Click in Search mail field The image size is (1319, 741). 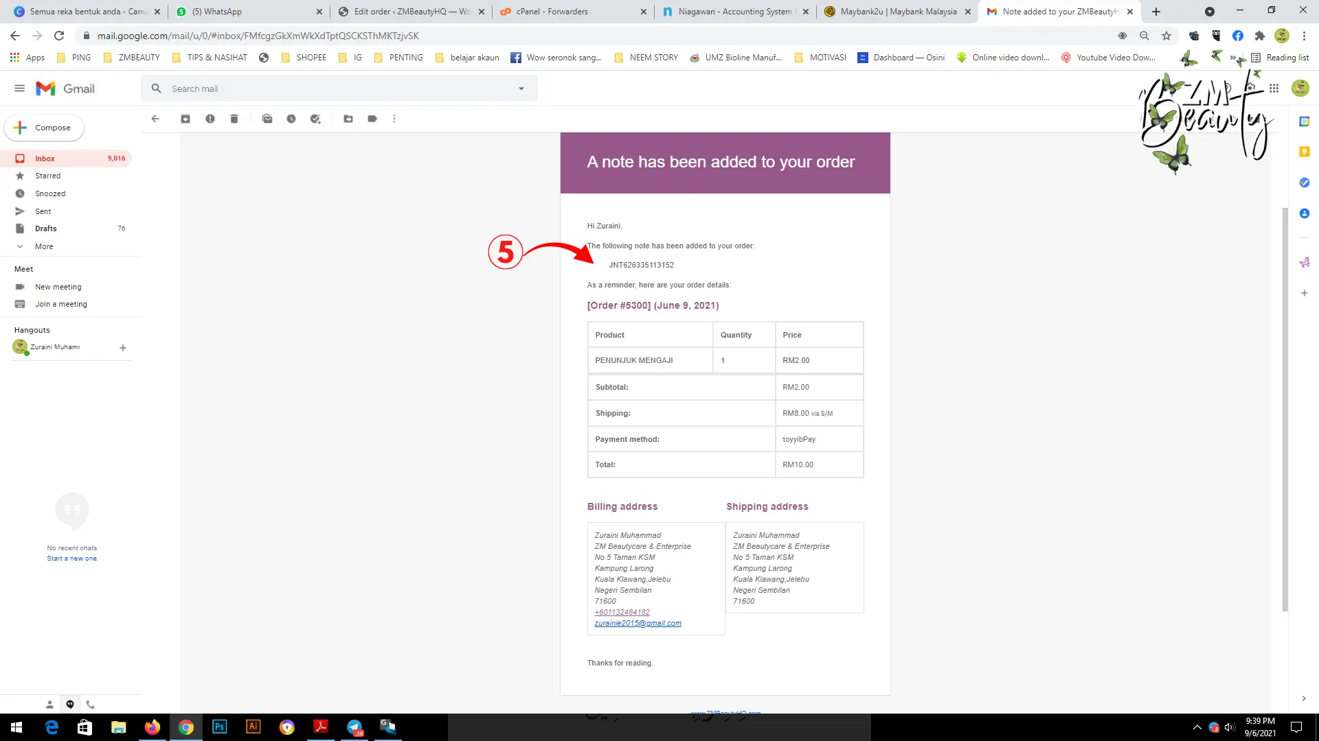[x=340, y=89]
